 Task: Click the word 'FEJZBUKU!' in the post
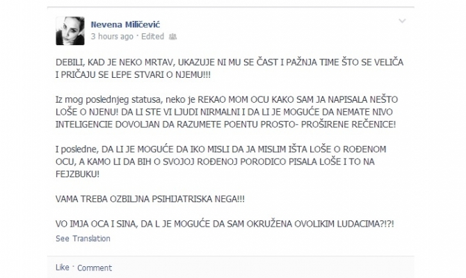(x=78, y=174)
